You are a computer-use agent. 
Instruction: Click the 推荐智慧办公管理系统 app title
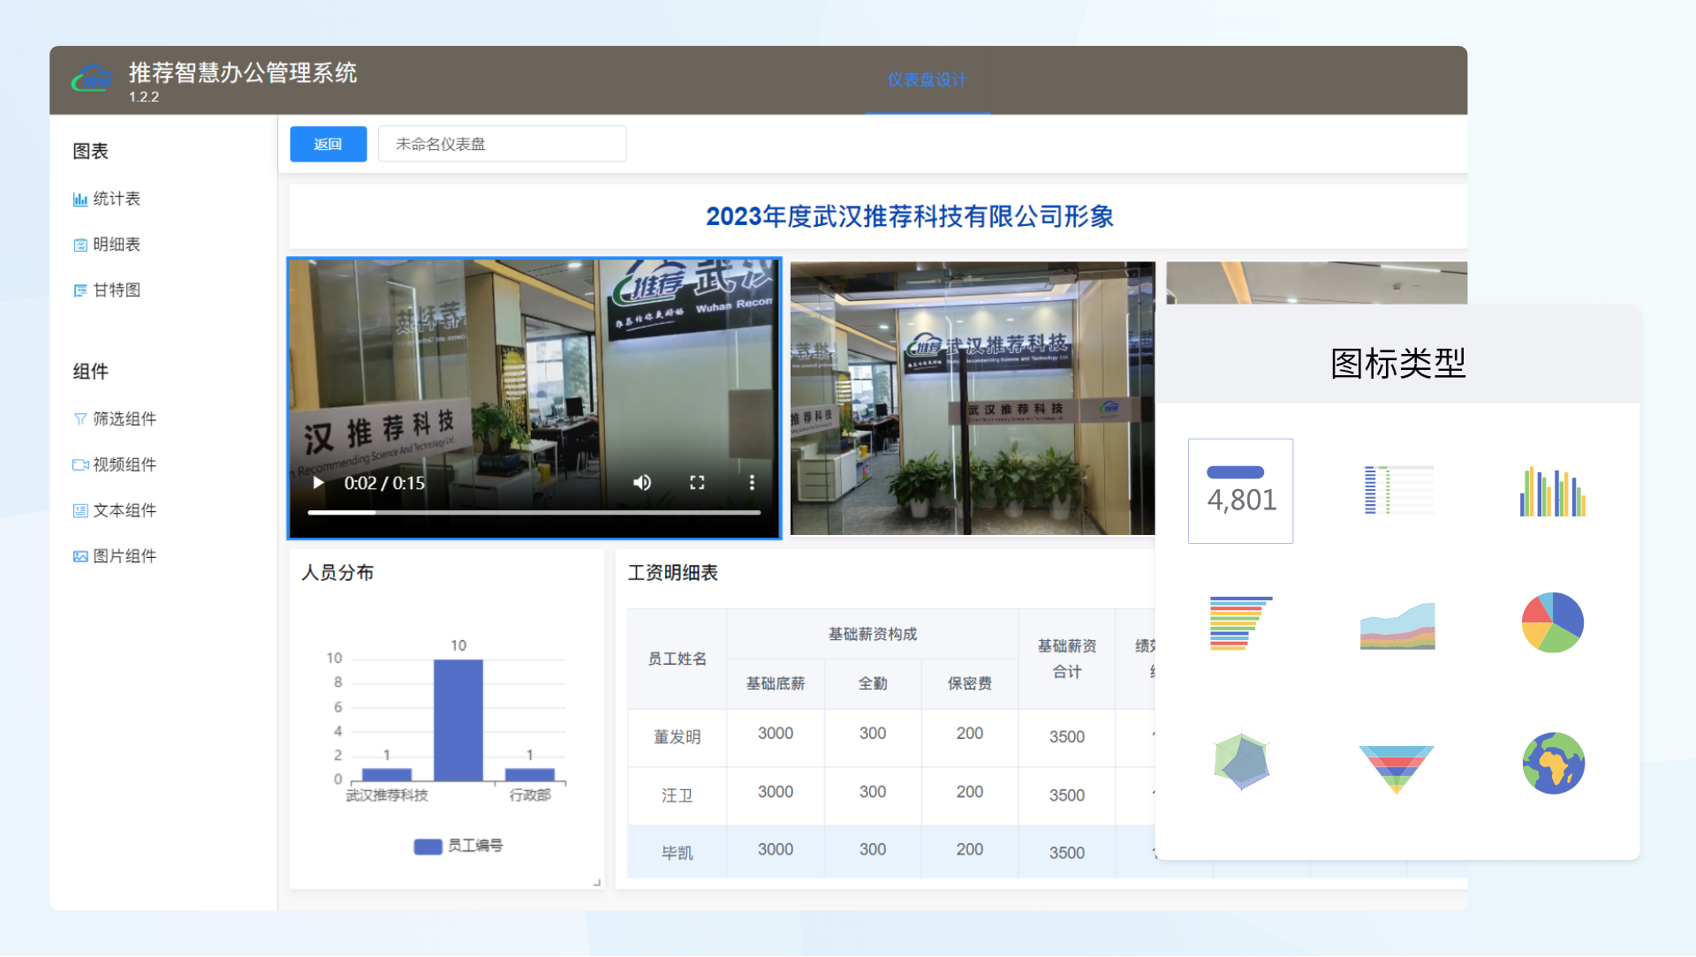tap(243, 73)
